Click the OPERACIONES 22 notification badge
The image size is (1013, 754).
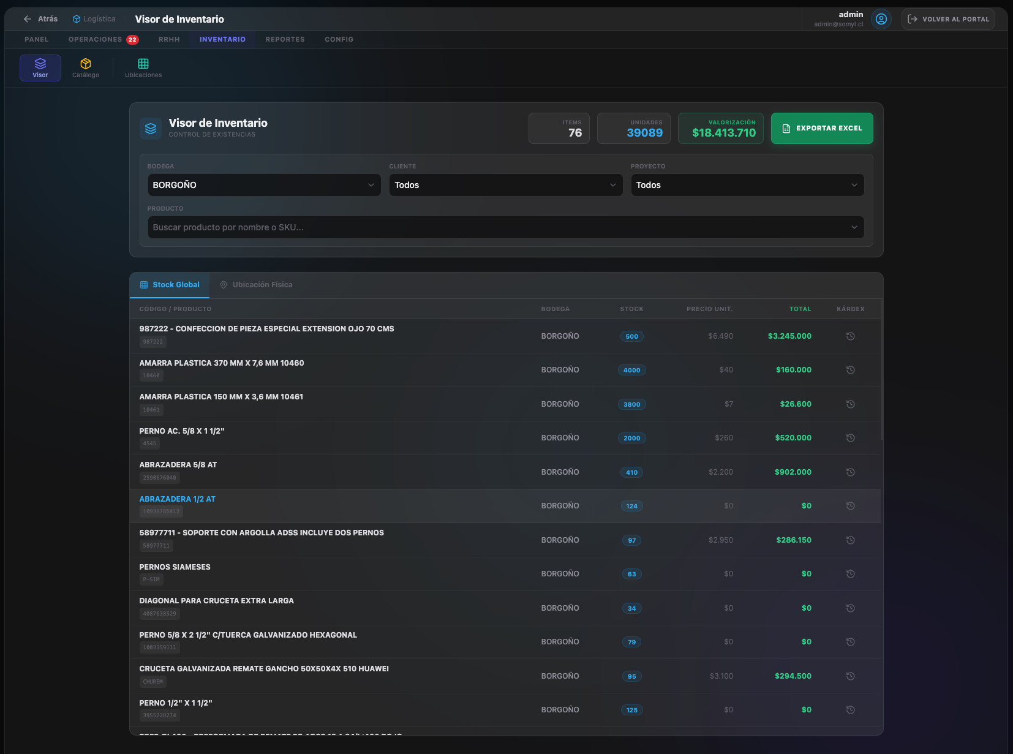pyautogui.click(x=132, y=40)
